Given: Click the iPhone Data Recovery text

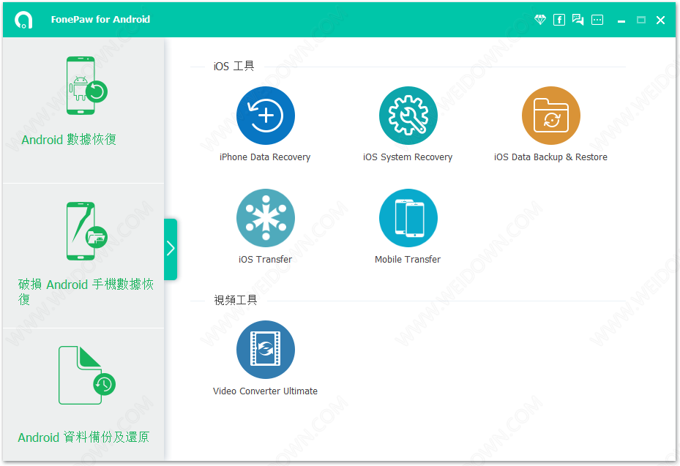Looking at the screenshot, I should click(x=265, y=157).
